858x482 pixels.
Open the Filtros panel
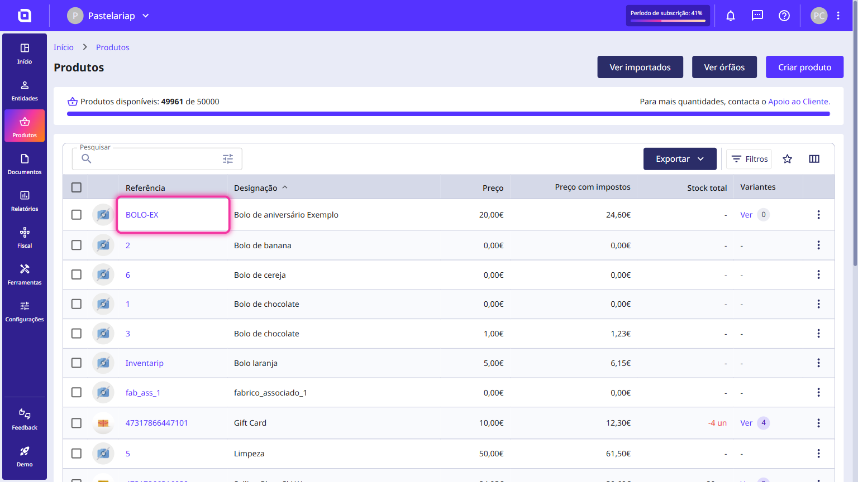[749, 159]
